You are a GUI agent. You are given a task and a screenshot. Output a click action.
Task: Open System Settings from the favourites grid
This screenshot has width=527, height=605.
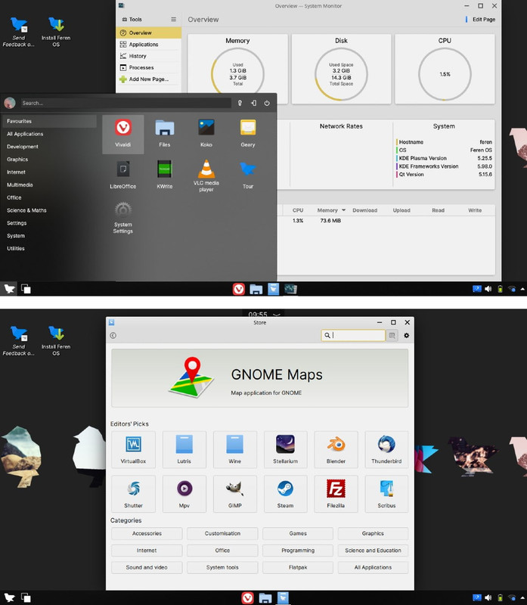pos(123,217)
